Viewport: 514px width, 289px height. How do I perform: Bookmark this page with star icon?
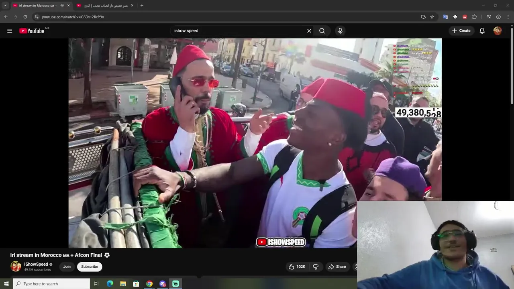pyautogui.click(x=432, y=17)
